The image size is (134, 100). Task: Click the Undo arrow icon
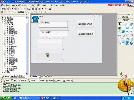pyautogui.click(x=24, y=9)
